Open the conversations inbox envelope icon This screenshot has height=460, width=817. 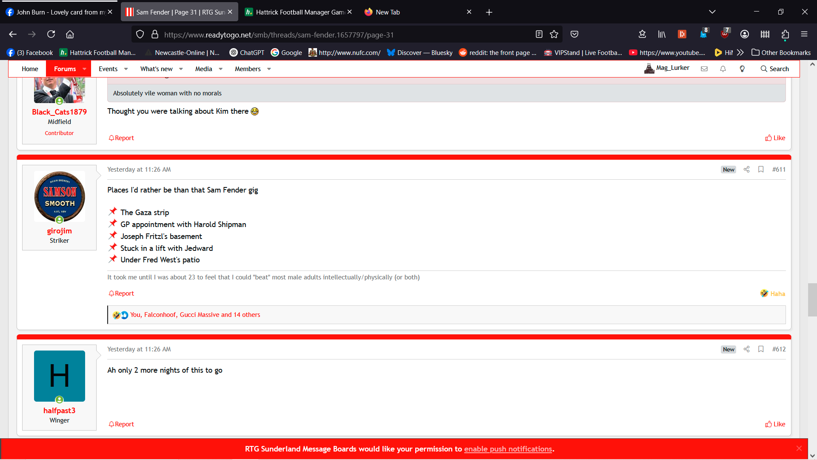pos(704,69)
